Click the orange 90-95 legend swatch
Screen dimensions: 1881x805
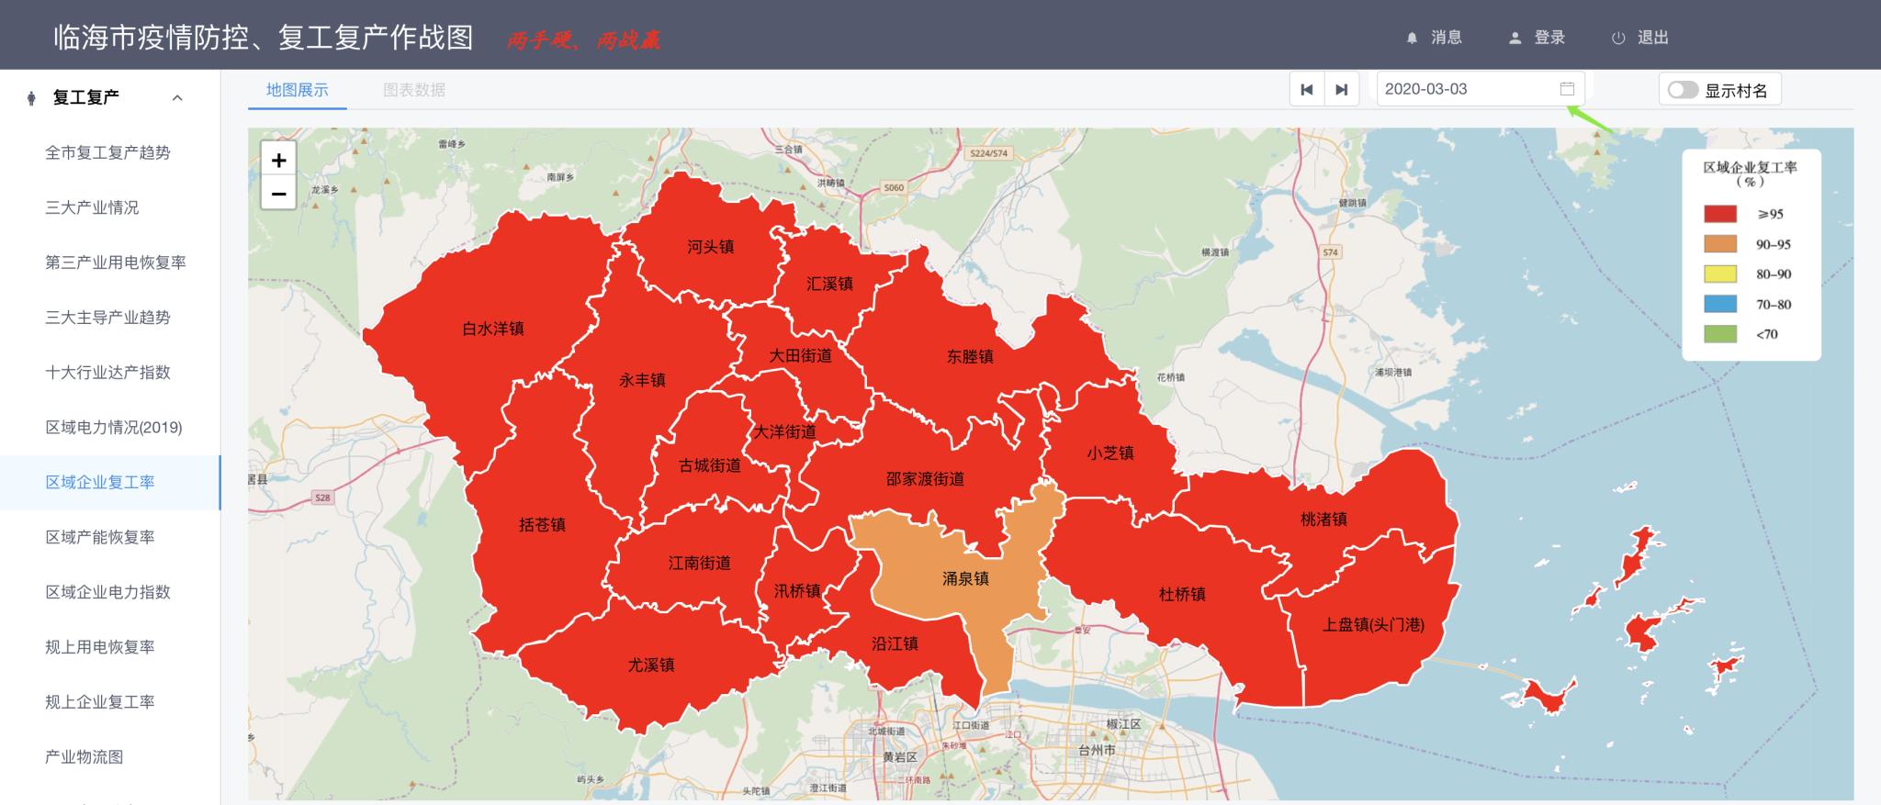[1720, 244]
